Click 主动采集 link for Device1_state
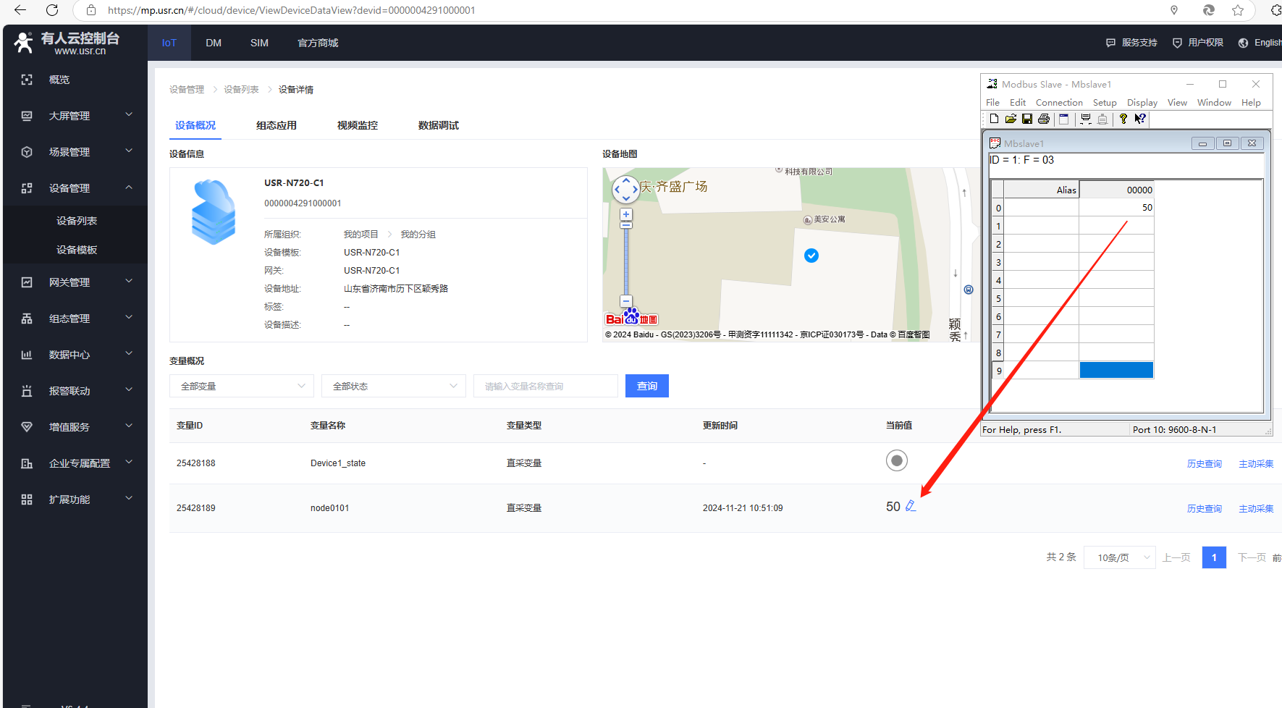 1256,464
